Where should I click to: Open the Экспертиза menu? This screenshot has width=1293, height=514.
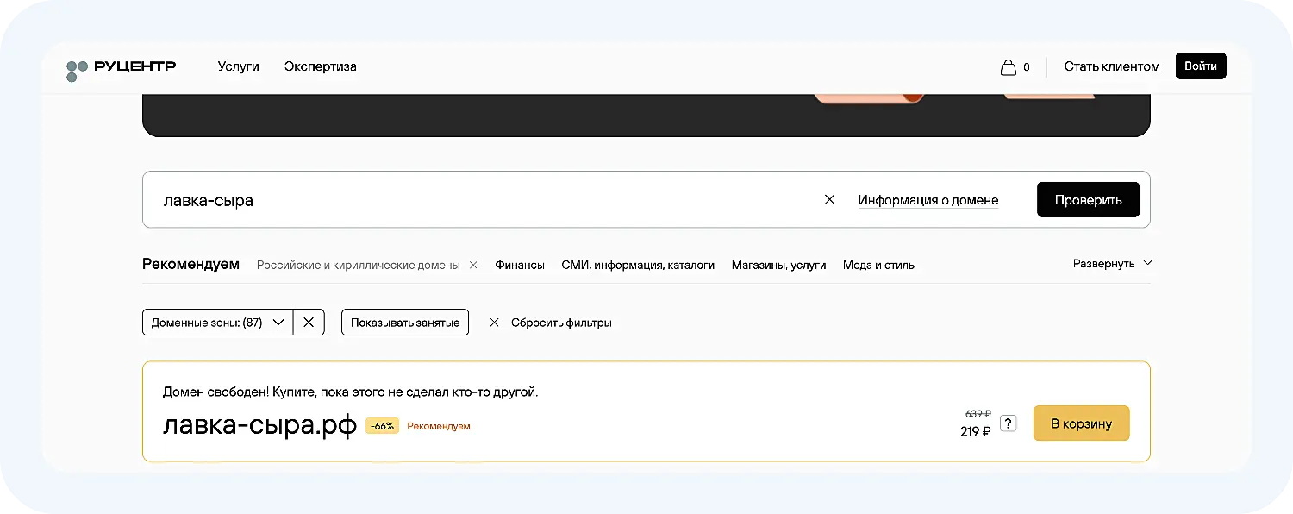321,66
